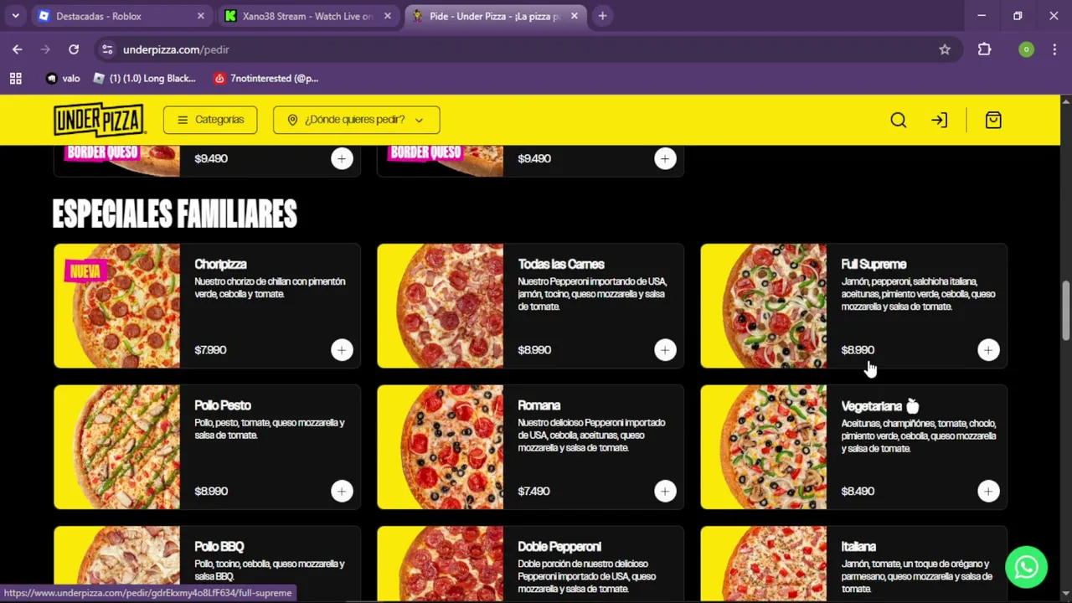Open the shopping bag cart icon
This screenshot has width=1072, height=603.
click(993, 120)
